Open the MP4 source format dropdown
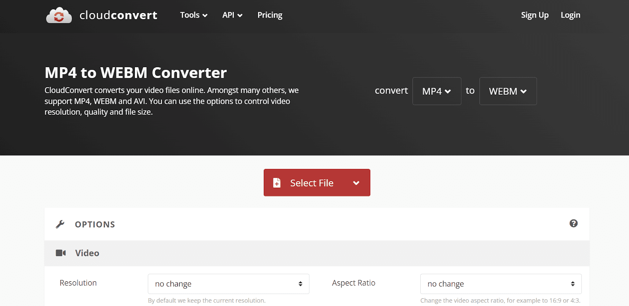This screenshot has width=629, height=306. click(x=437, y=91)
